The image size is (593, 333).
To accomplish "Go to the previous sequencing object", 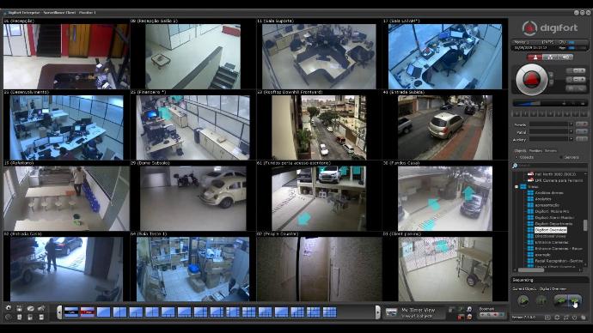I will coord(560,300).
